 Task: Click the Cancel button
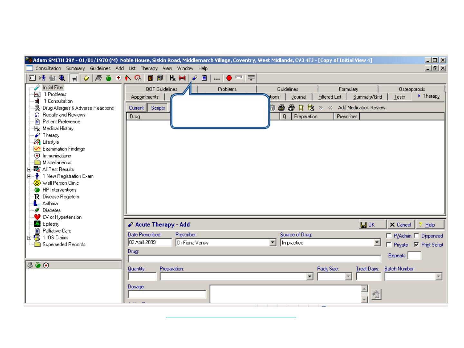click(400, 225)
